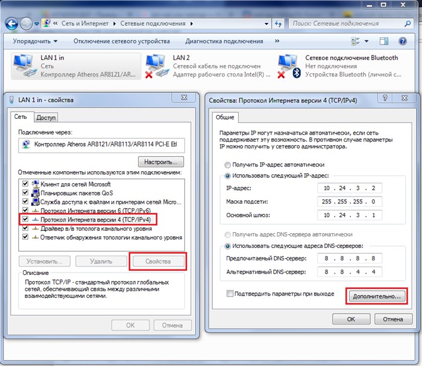422x366 pixels.
Task: Click the greyed forward navigation arrow
Action: (x=26, y=24)
